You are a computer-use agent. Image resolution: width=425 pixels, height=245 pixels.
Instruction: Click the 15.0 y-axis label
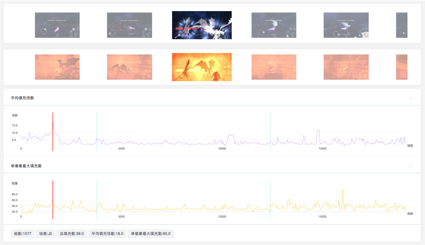[15, 125]
